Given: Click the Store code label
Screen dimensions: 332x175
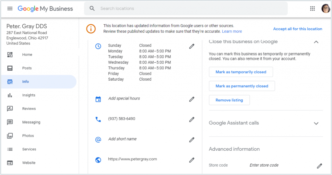Looking at the screenshot, I should pos(218,165).
